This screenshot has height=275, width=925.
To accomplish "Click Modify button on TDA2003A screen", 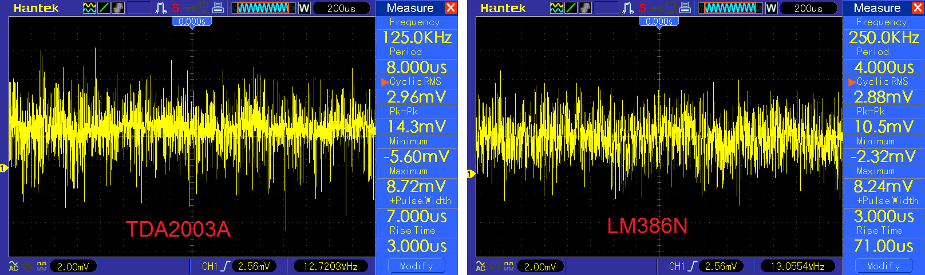I will pos(417,266).
